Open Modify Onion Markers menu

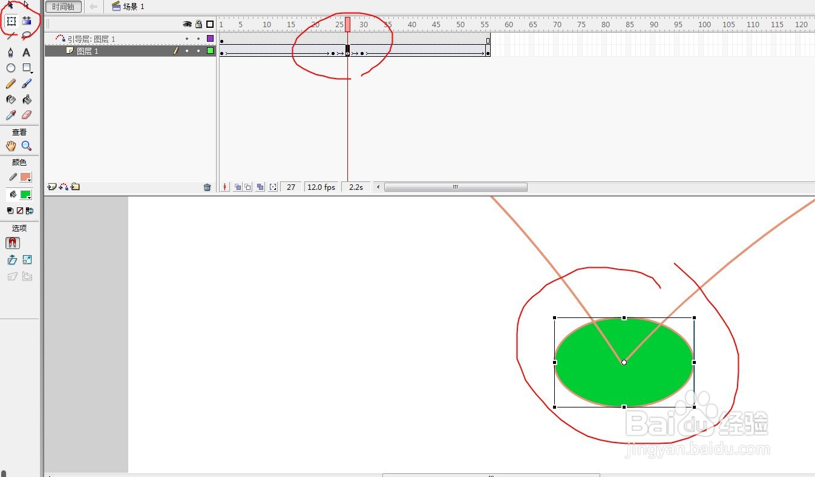click(x=273, y=187)
